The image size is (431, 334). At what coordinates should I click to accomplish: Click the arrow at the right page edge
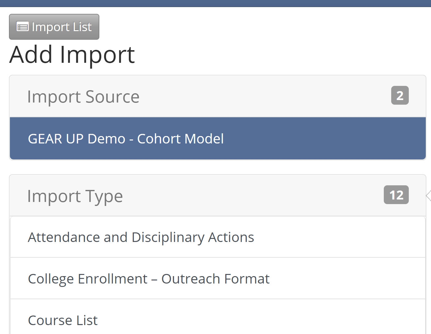tap(428, 195)
